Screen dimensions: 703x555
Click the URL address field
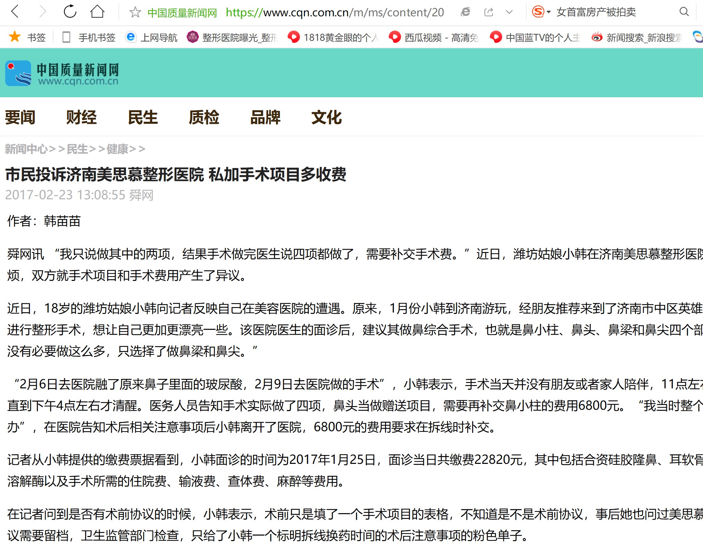[335, 13]
